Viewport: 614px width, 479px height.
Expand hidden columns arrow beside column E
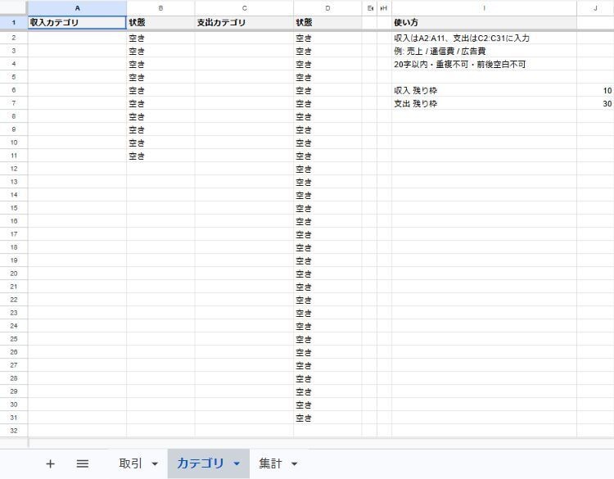tap(372, 8)
